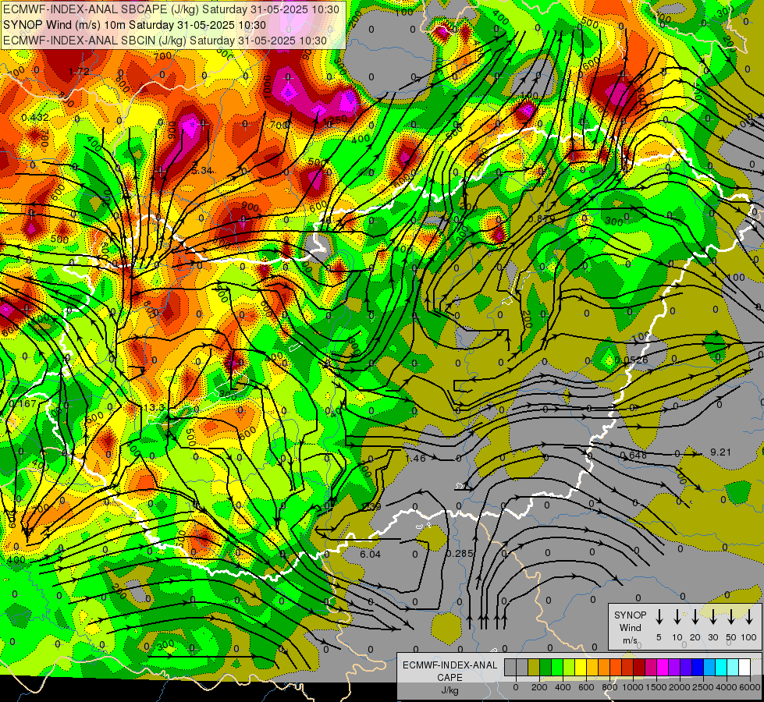
Task: Pick the darkest red swatch in CAPE legend
Action: pos(639,667)
